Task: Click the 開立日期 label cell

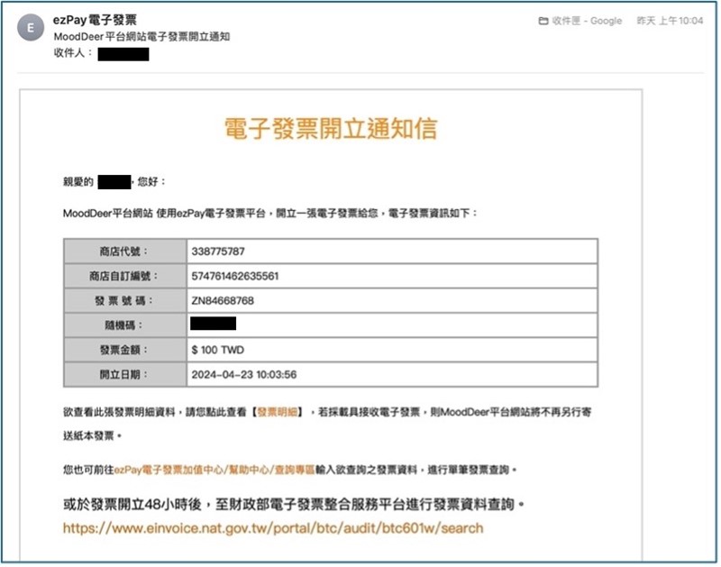Action: [x=124, y=373]
